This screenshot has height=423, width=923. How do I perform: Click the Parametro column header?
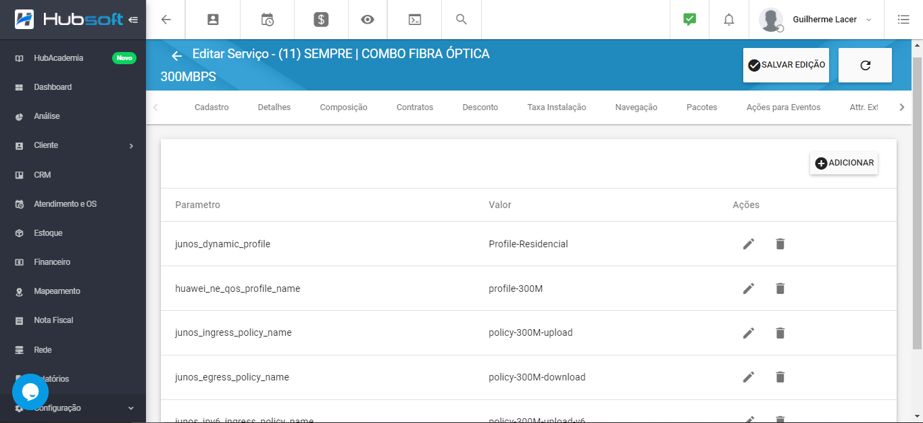pyautogui.click(x=197, y=205)
